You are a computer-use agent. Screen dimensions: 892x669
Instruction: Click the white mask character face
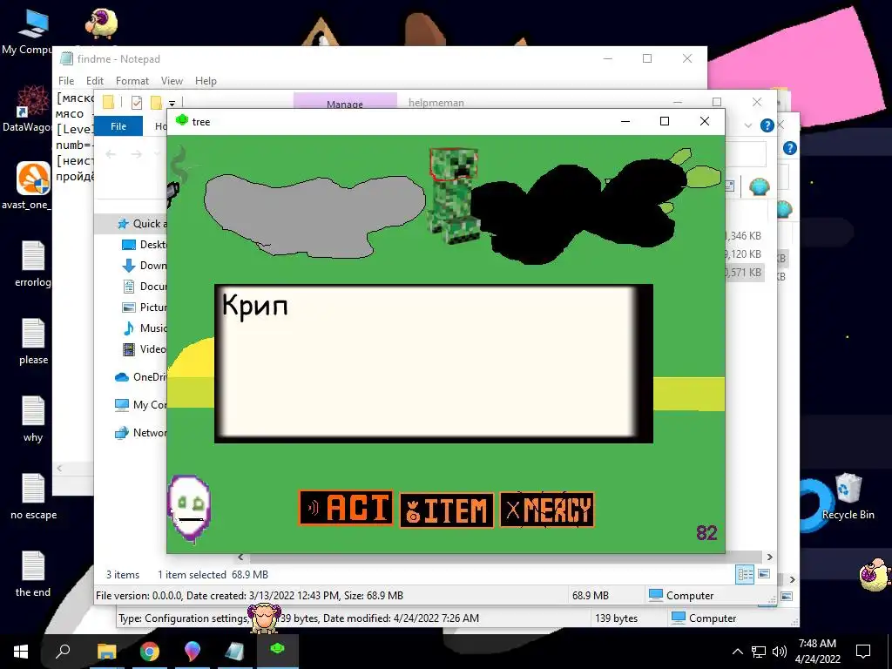(x=189, y=508)
